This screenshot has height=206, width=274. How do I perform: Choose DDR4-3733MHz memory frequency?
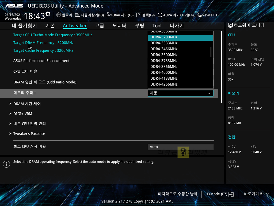point(181,61)
